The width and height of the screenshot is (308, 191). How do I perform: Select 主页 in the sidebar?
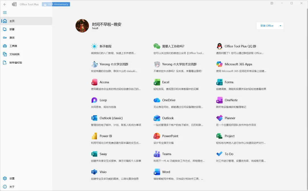pyautogui.click(x=26, y=21)
